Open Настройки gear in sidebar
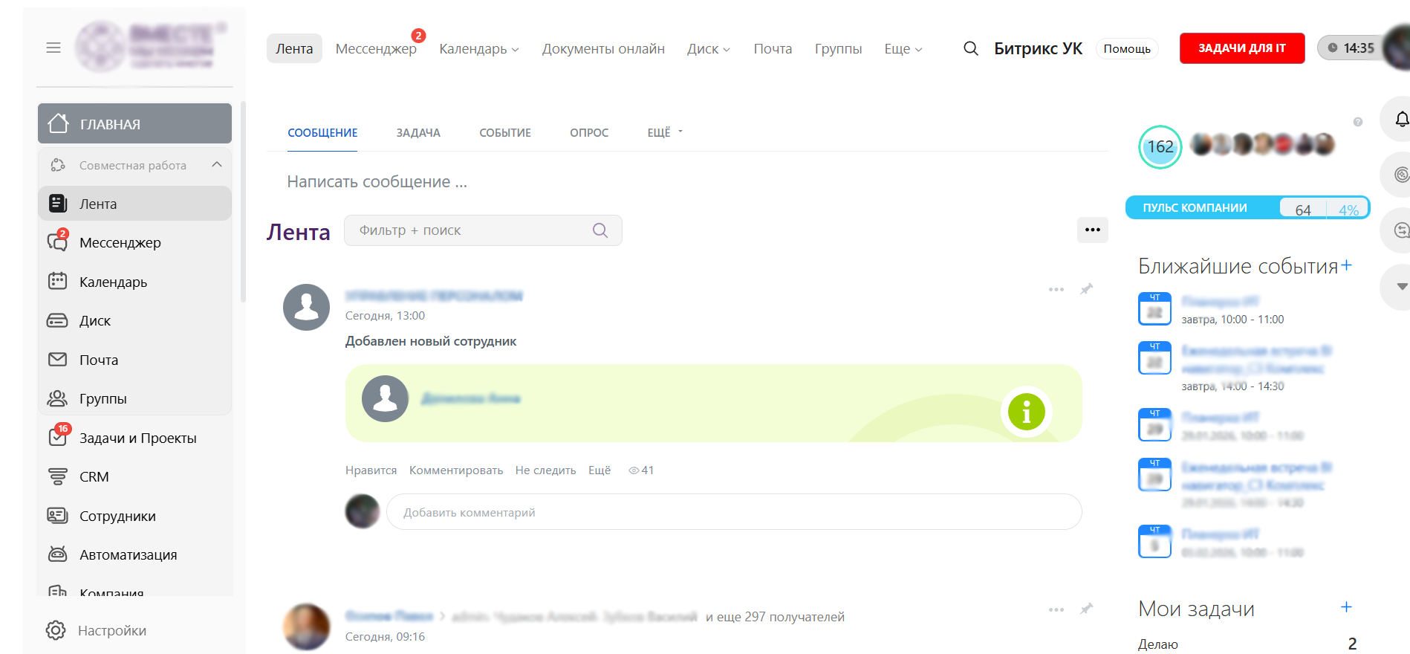Image resolution: width=1410 pixels, height=654 pixels. [x=56, y=630]
